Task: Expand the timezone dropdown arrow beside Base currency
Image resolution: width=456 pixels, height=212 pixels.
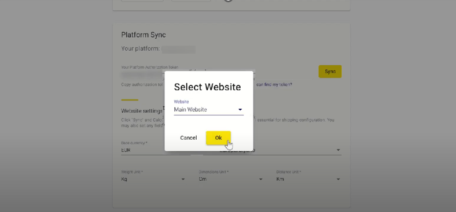Action: point(338,150)
